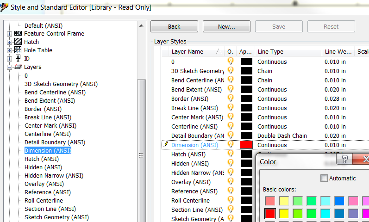
Task: Expand the Feature Control Frame node
Action: (9, 34)
